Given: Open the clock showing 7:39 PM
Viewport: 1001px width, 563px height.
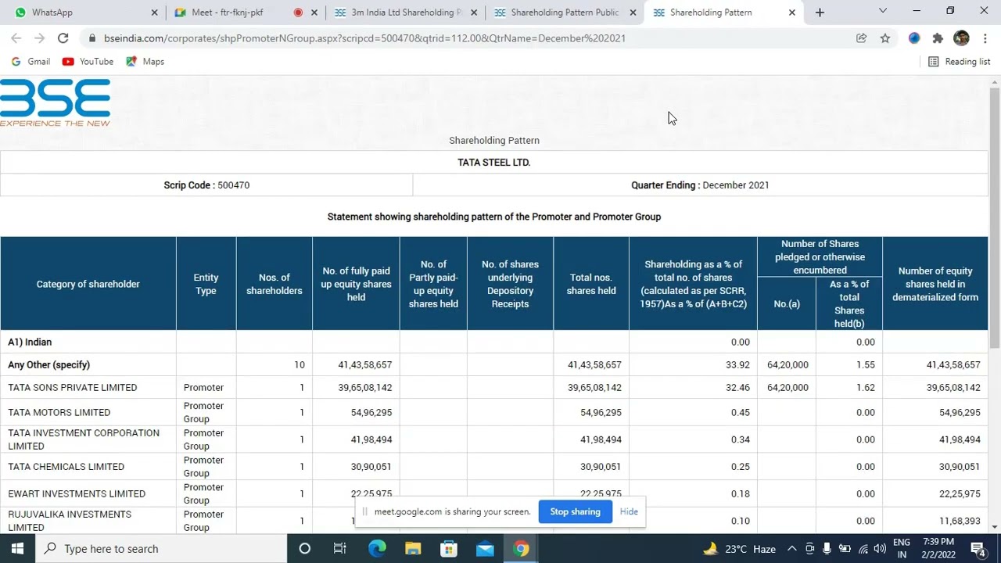Looking at the screenshot, I should (938, 549).
